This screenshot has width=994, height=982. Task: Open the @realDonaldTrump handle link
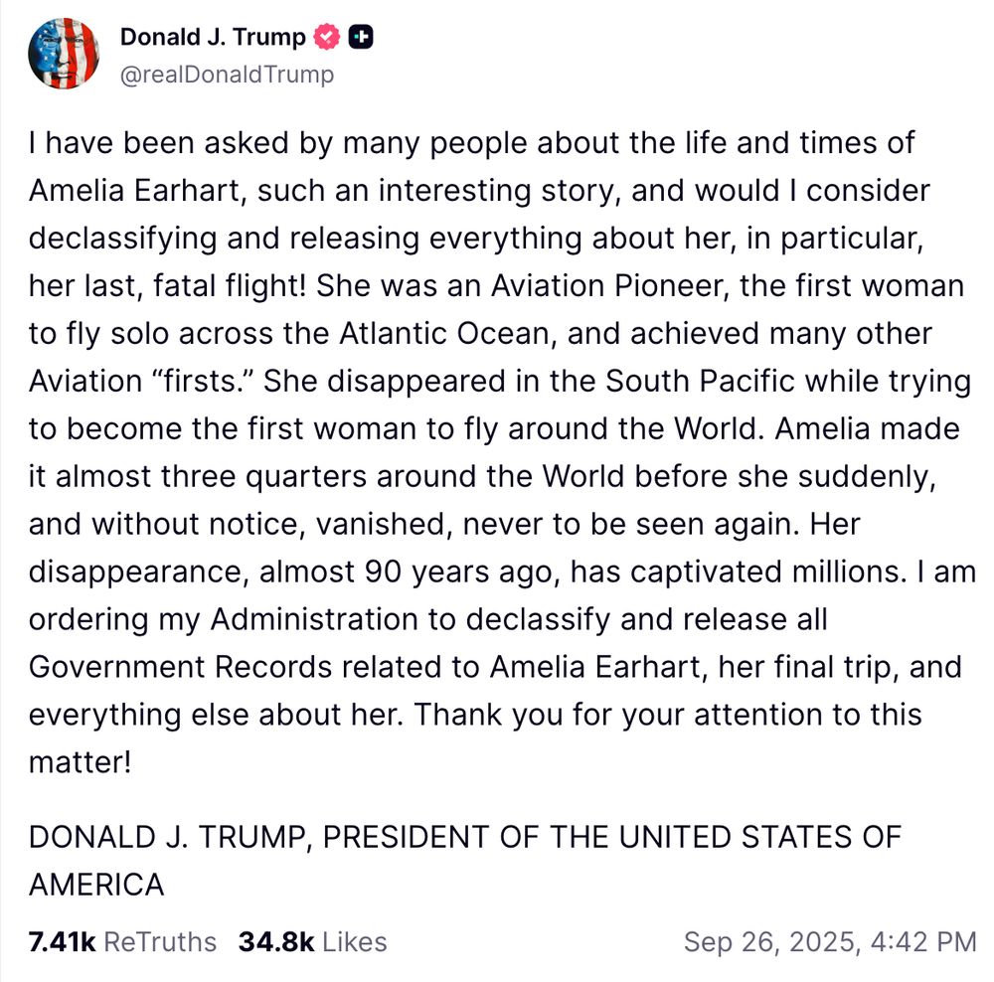tap(227, 75)
